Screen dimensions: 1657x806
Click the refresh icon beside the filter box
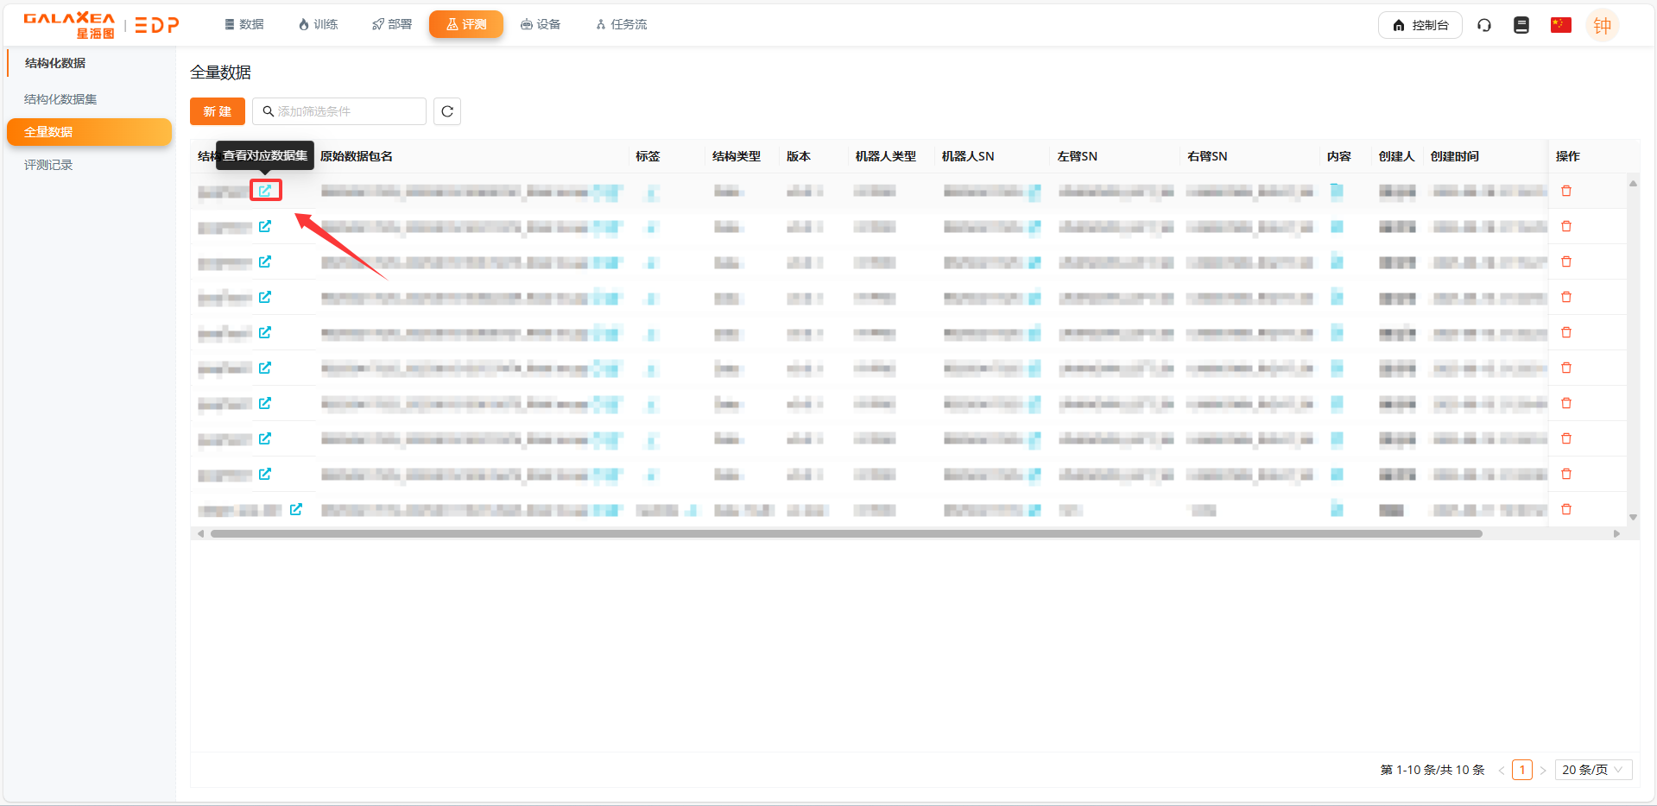pos(446,111)
